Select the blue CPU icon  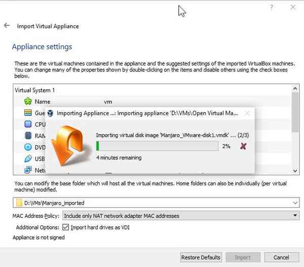pyautogui.click(x=28, y=124)
